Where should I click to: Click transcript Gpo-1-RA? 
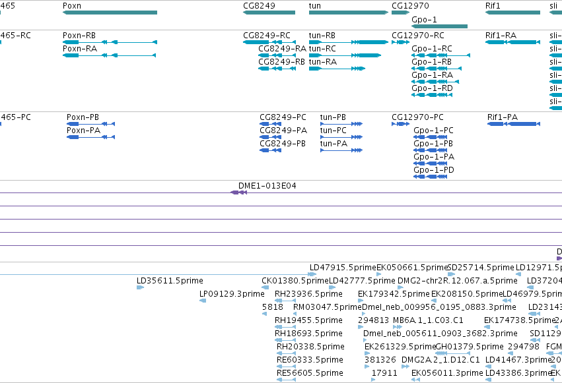tap(435, 82)
